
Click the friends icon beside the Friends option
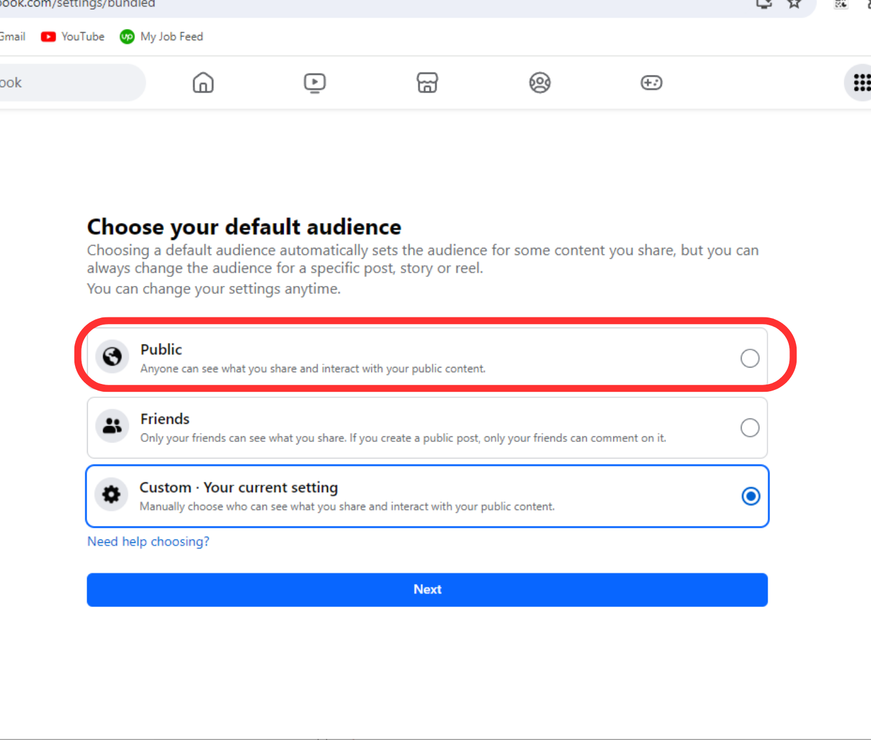tap(112, 426)
